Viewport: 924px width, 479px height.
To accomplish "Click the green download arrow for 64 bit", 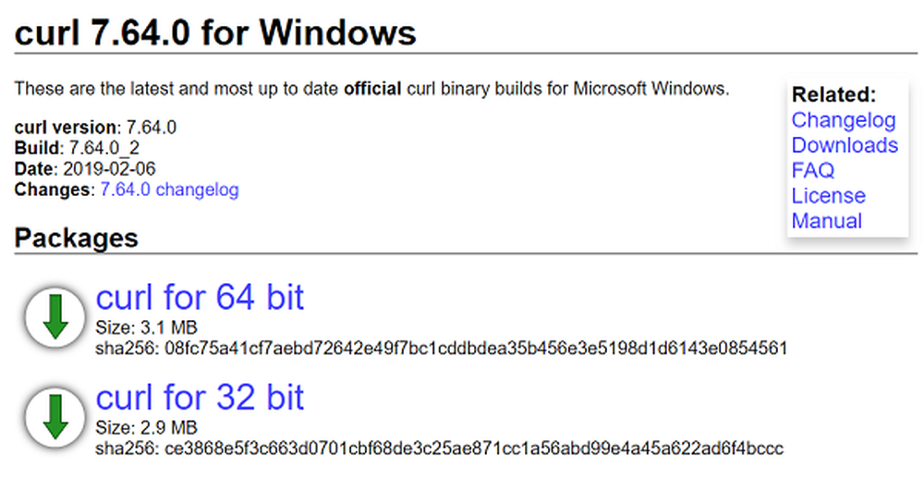I will (55, 317).
